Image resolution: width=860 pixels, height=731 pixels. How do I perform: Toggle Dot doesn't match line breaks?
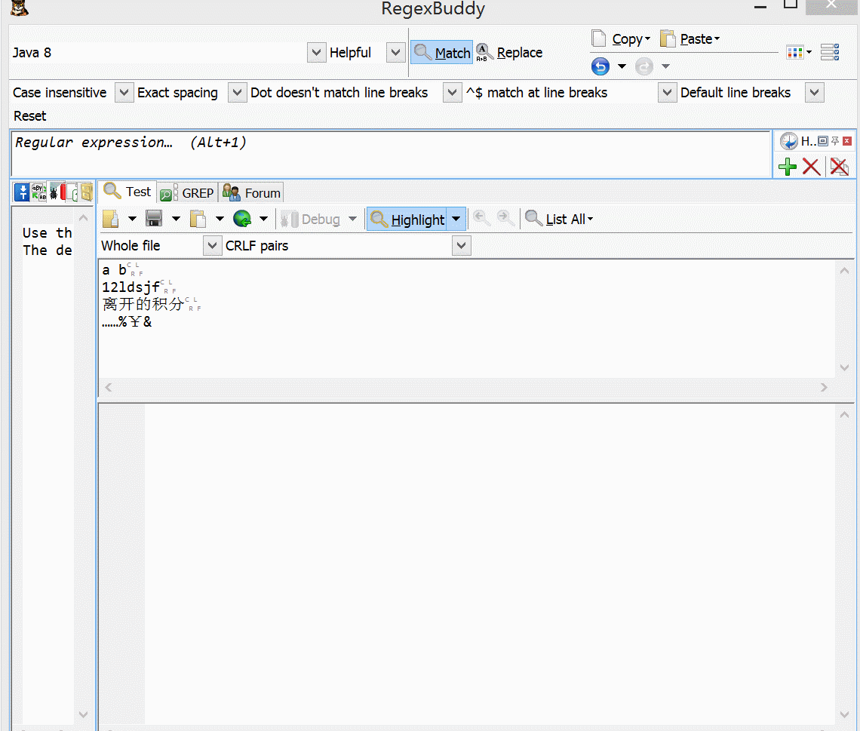(339, 93)
